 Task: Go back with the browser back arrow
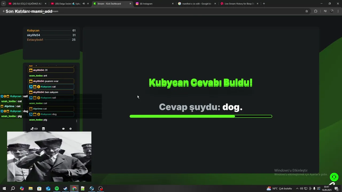click(3, 11)
